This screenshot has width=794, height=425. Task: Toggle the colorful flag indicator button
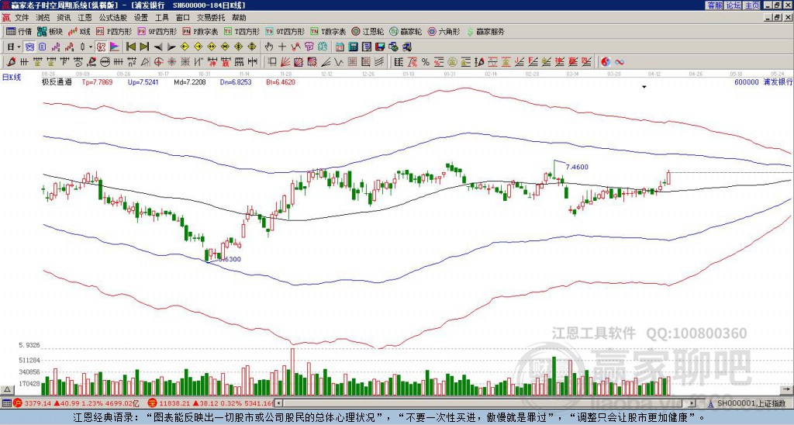click(x=115, y=47)
